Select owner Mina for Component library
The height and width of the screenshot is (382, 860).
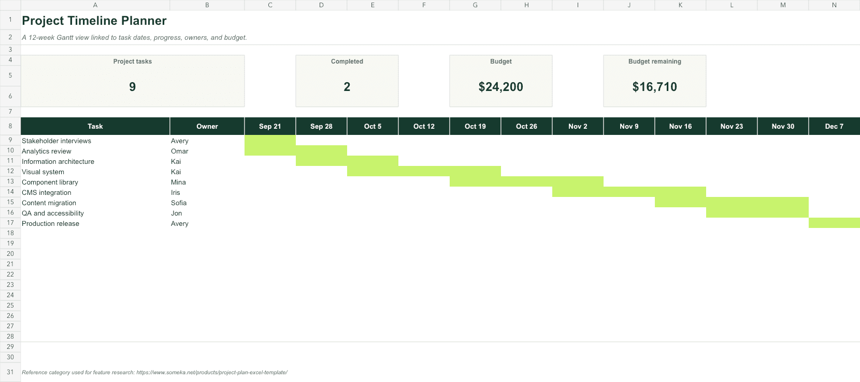coord(207,182)
